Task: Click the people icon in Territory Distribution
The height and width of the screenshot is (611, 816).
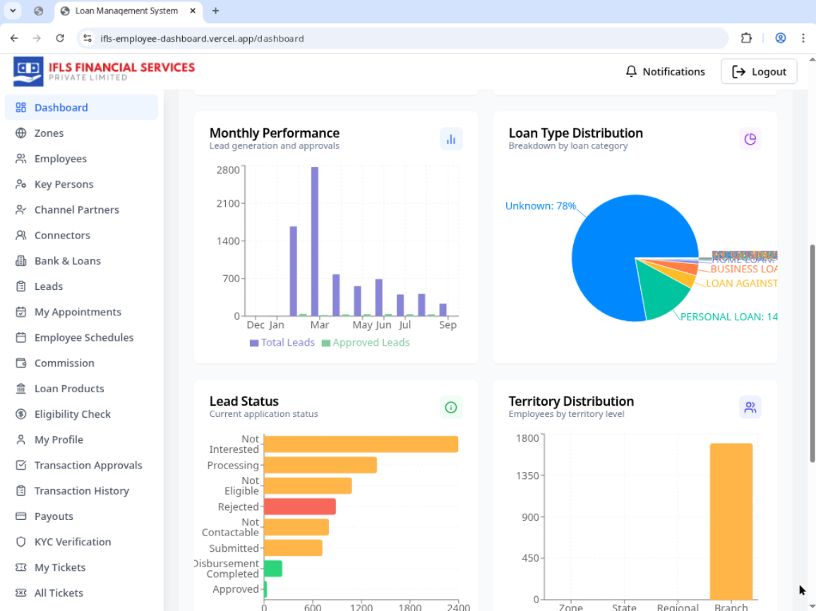Action: [750, 407]
